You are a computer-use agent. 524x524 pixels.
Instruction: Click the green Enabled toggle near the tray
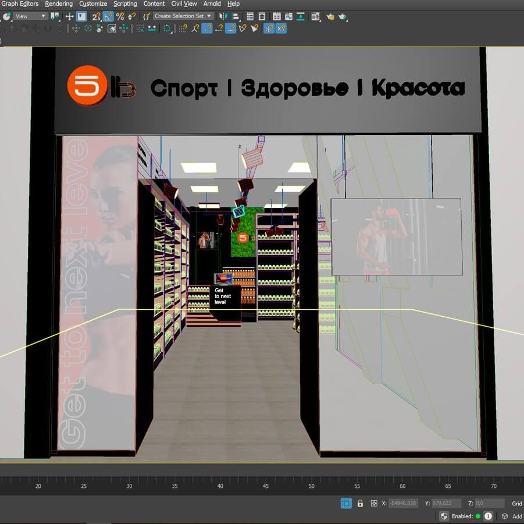pos(477,516)
